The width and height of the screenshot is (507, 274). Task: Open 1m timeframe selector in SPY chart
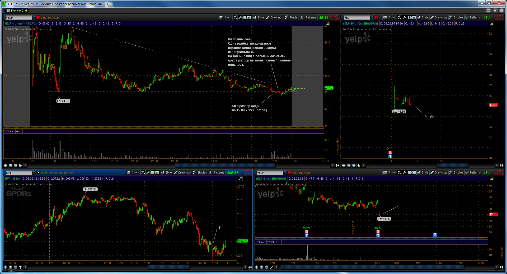pos(155,172)
